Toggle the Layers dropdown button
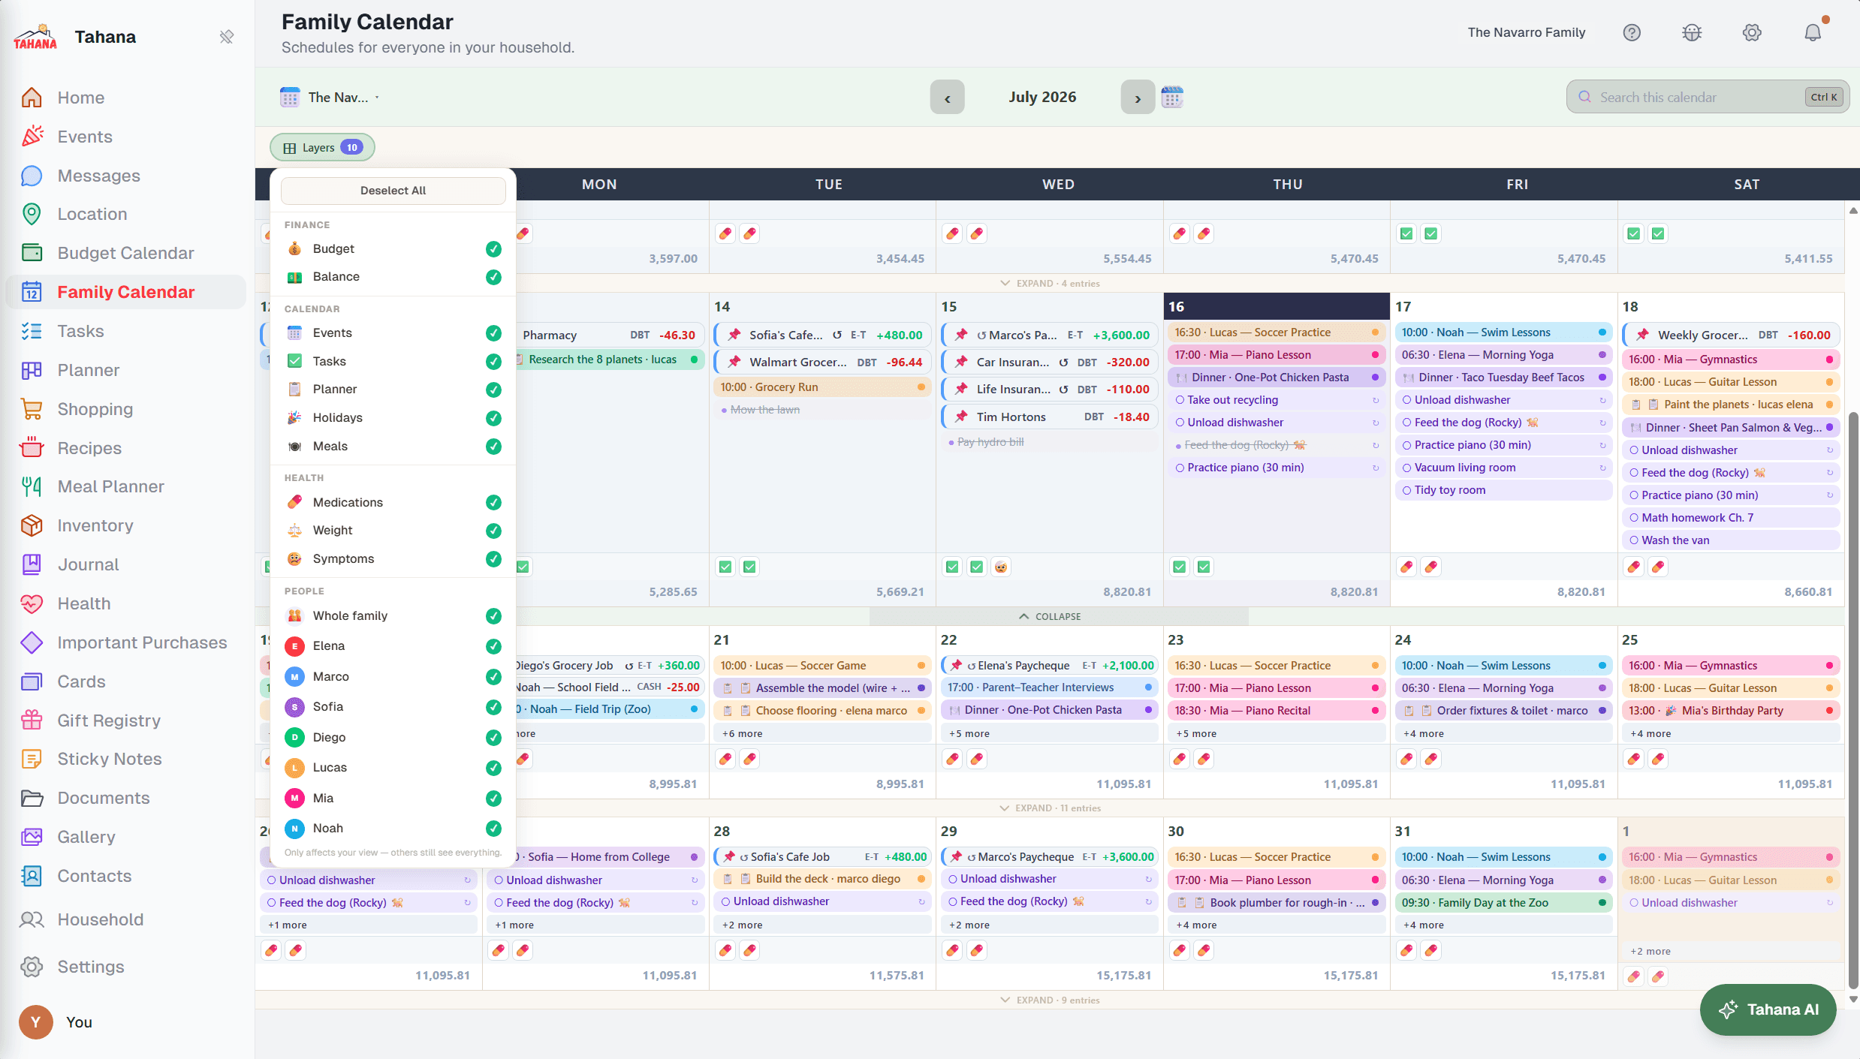The height and width of the screenshot is (1059, 1860). (322, 148)
